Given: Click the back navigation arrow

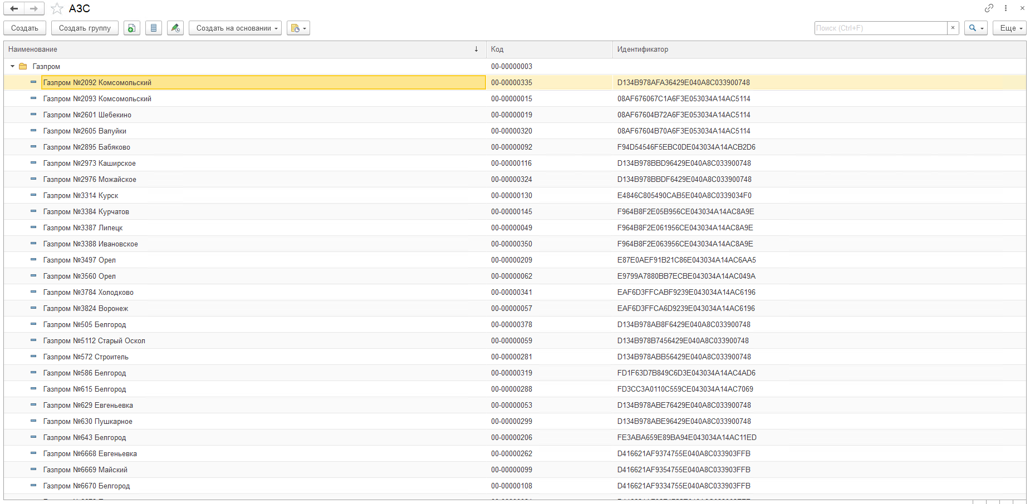Looking at the screenshot, I should 14,8.
